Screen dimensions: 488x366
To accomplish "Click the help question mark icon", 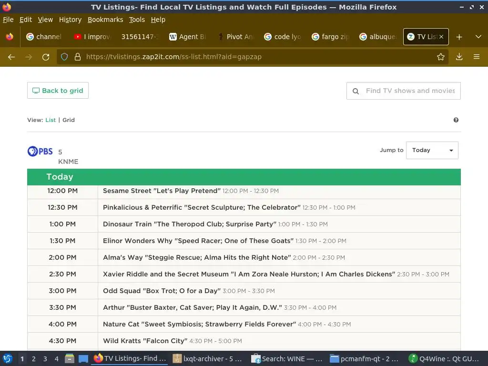I will coord(456,120).
